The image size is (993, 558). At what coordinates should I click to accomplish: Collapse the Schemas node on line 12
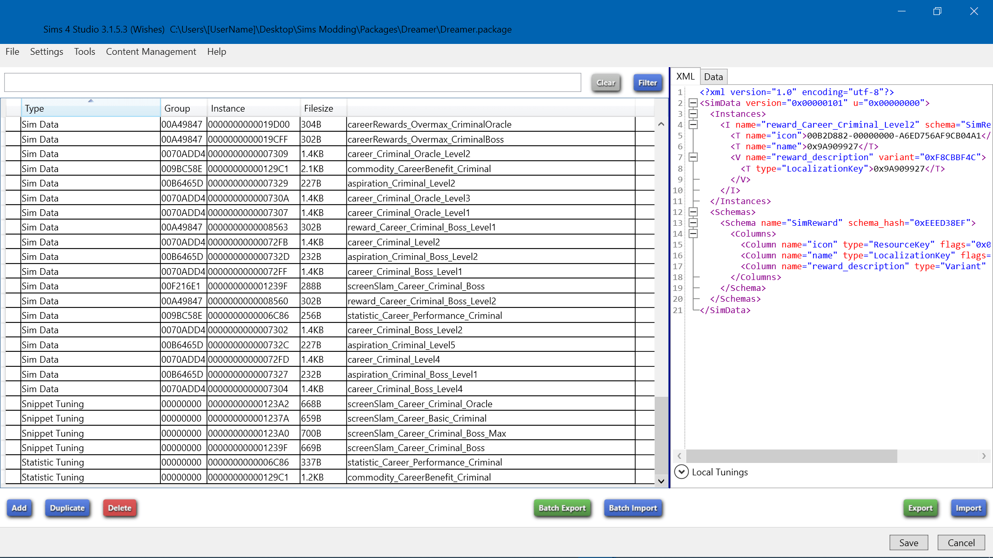tap(693, 212)
